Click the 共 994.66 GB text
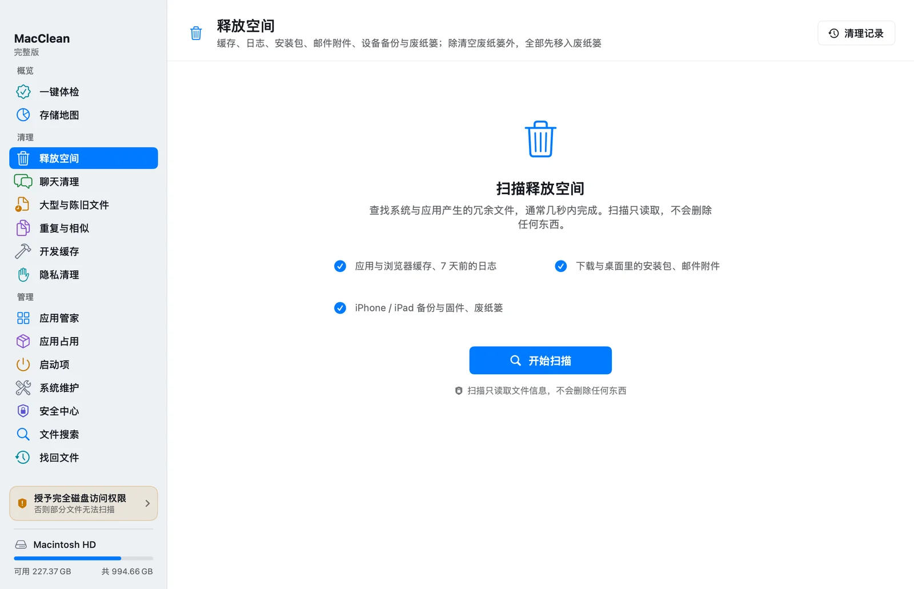Image resolution: width=914 pixels, height=589 pixels. pyautogui.click(x=127, y=571)
